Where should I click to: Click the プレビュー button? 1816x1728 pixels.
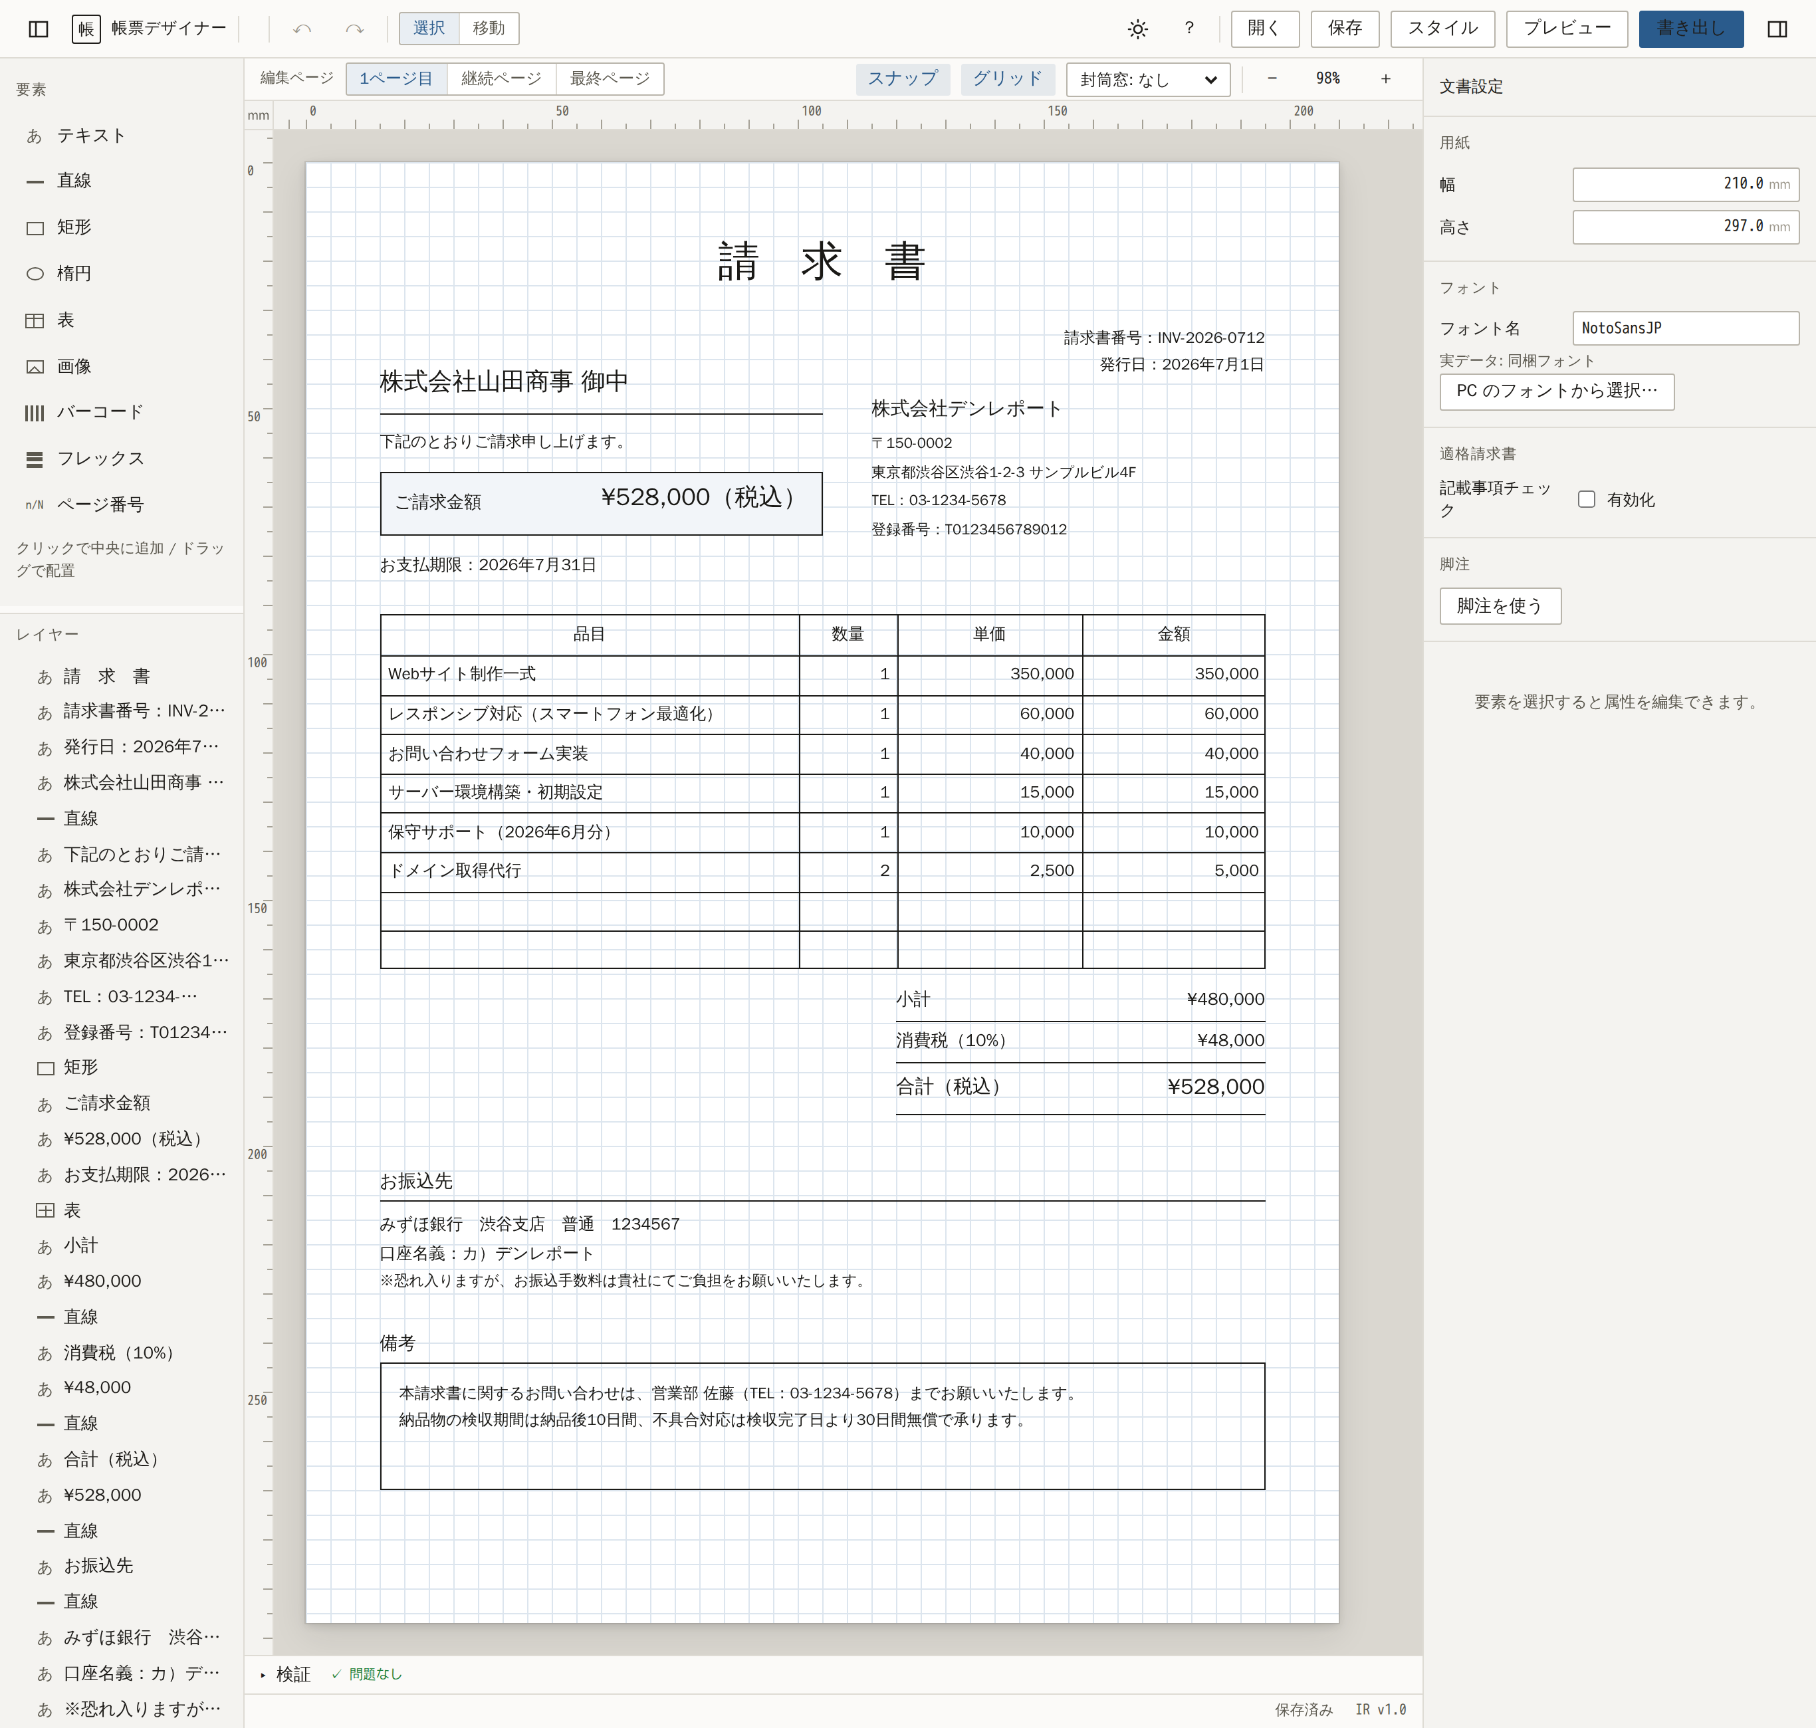click(x=1566, y=29)
